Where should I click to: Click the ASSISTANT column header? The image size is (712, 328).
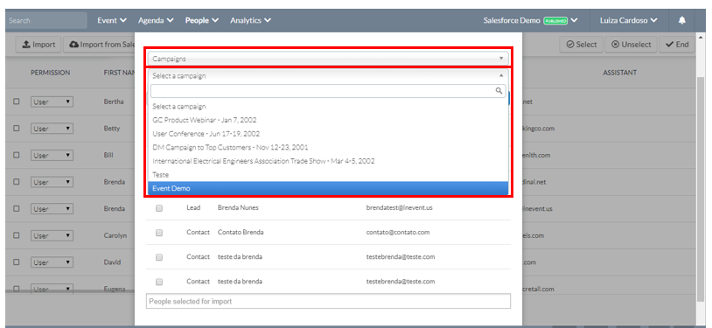619,73
